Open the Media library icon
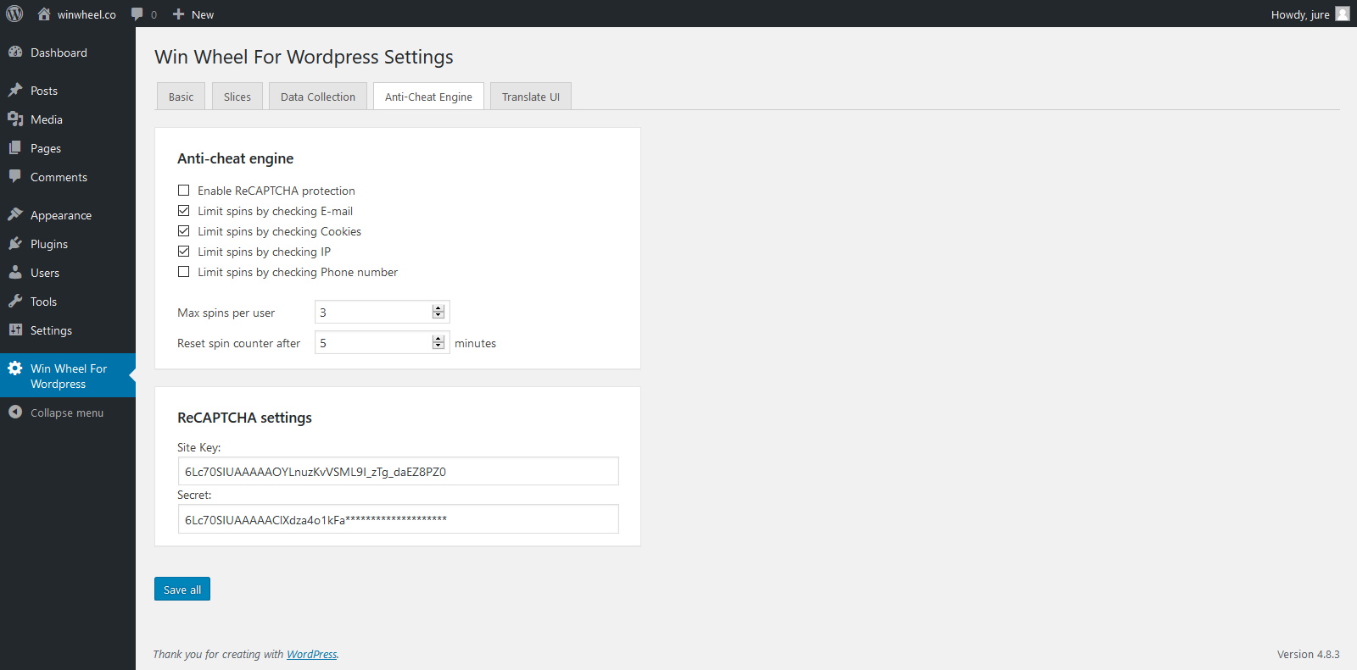This screenshot has height=670, width=1357. [15, 119]
